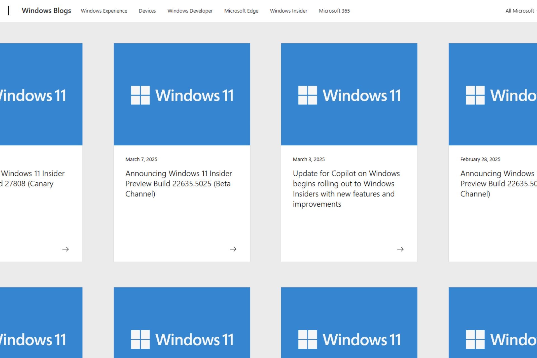
Task: Click Windows 11 thumbnail of Build 27808 post
Action: point(41,94)
